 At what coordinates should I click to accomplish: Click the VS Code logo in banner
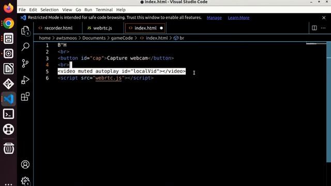23,18
